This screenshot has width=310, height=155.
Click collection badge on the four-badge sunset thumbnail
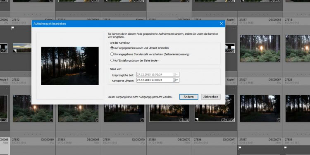[226, 120]
